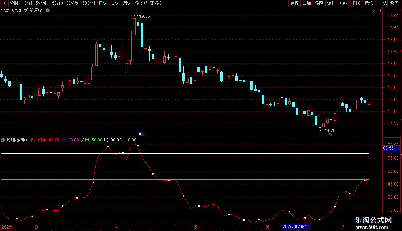The width and height of the screenshot is (402, 231).
Task: Click month 3 on the time axis
Action: (x=37, y=227)
